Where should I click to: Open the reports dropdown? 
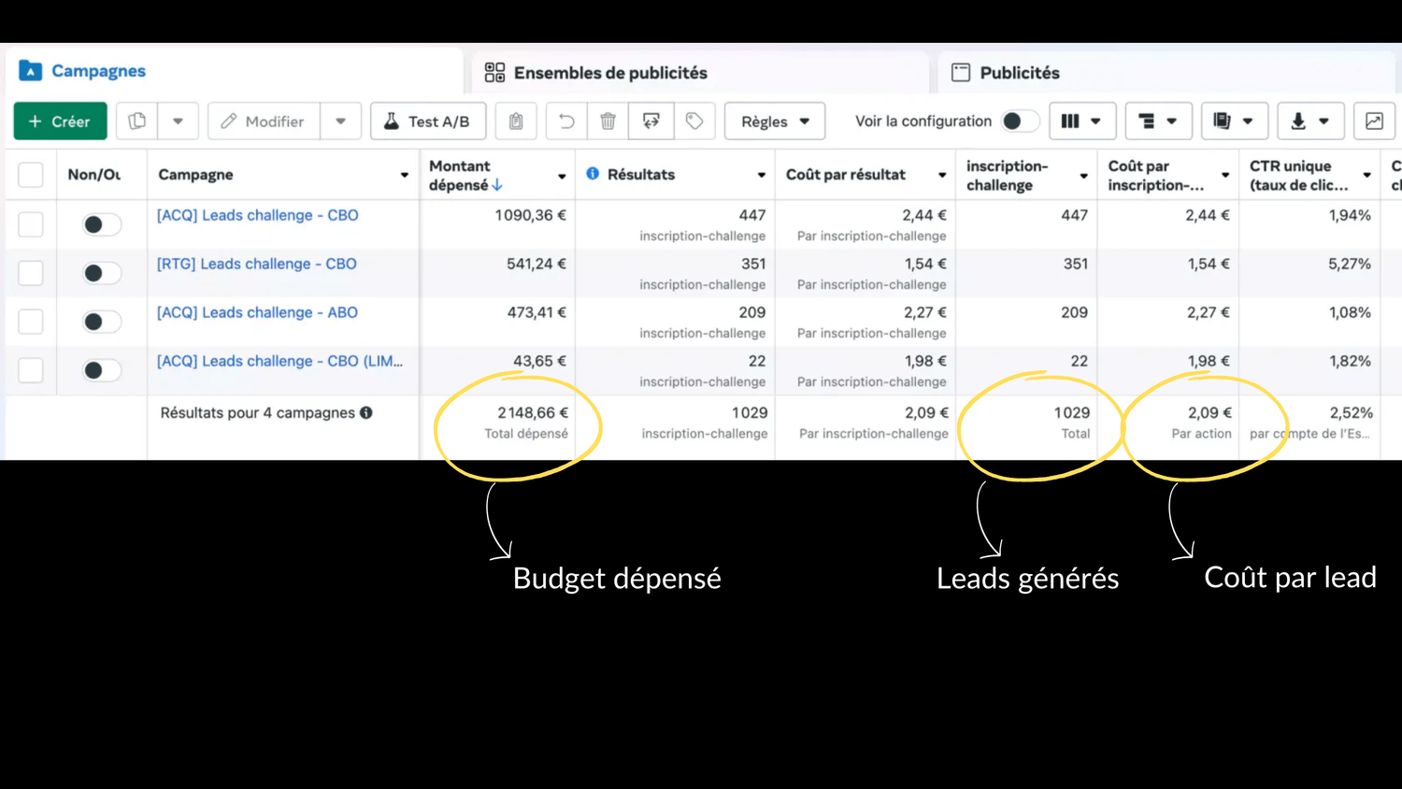coord(1234,122)
